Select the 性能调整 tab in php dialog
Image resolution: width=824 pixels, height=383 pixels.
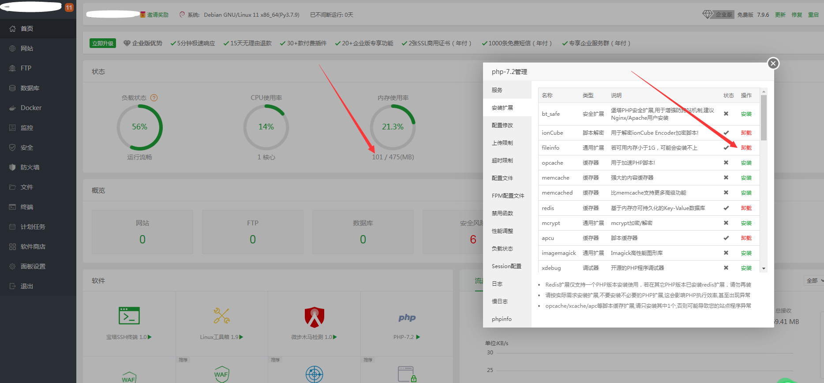[x=507, y=231]
